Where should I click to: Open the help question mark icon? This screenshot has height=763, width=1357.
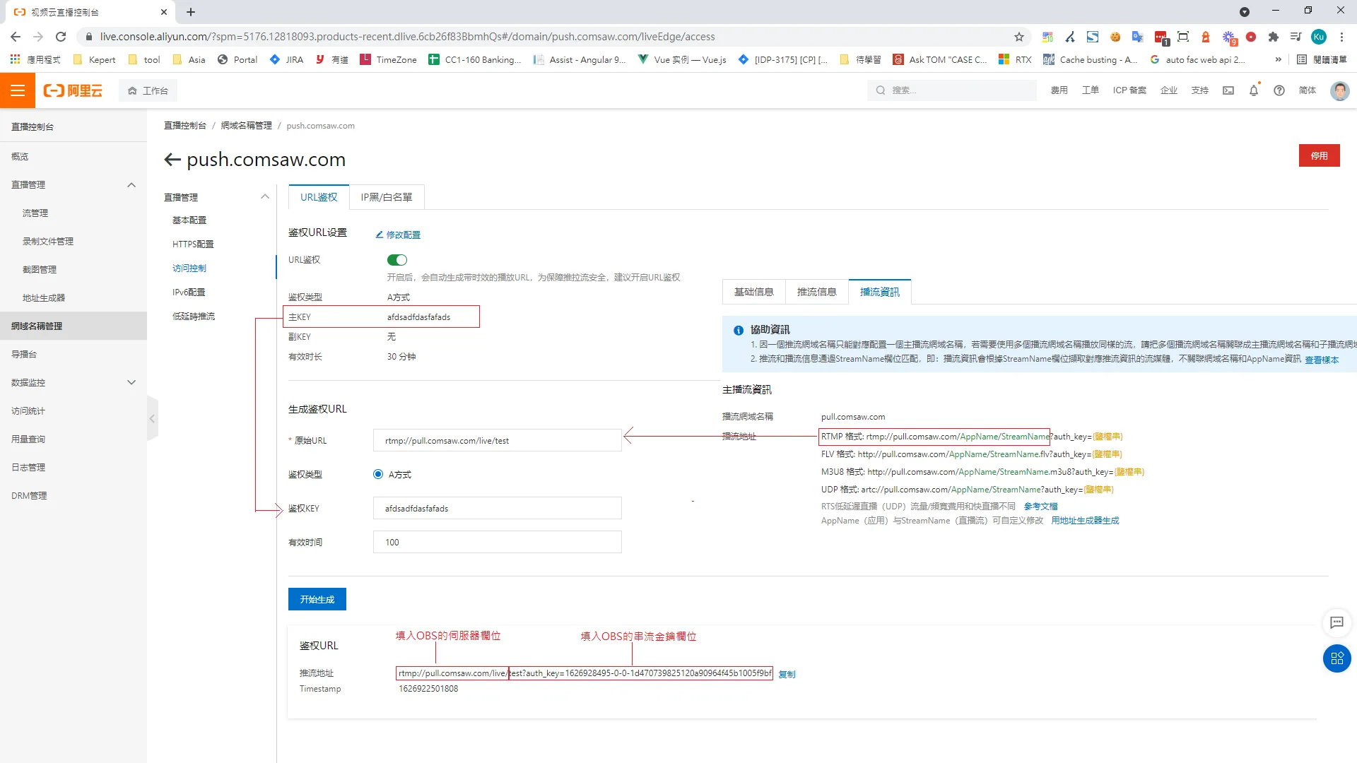1279,90
